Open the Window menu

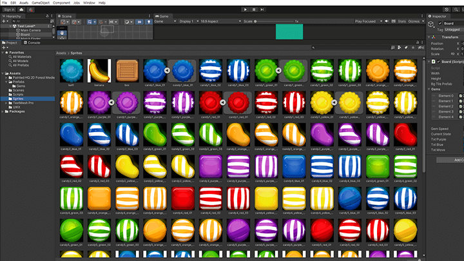tap(89, 3)
